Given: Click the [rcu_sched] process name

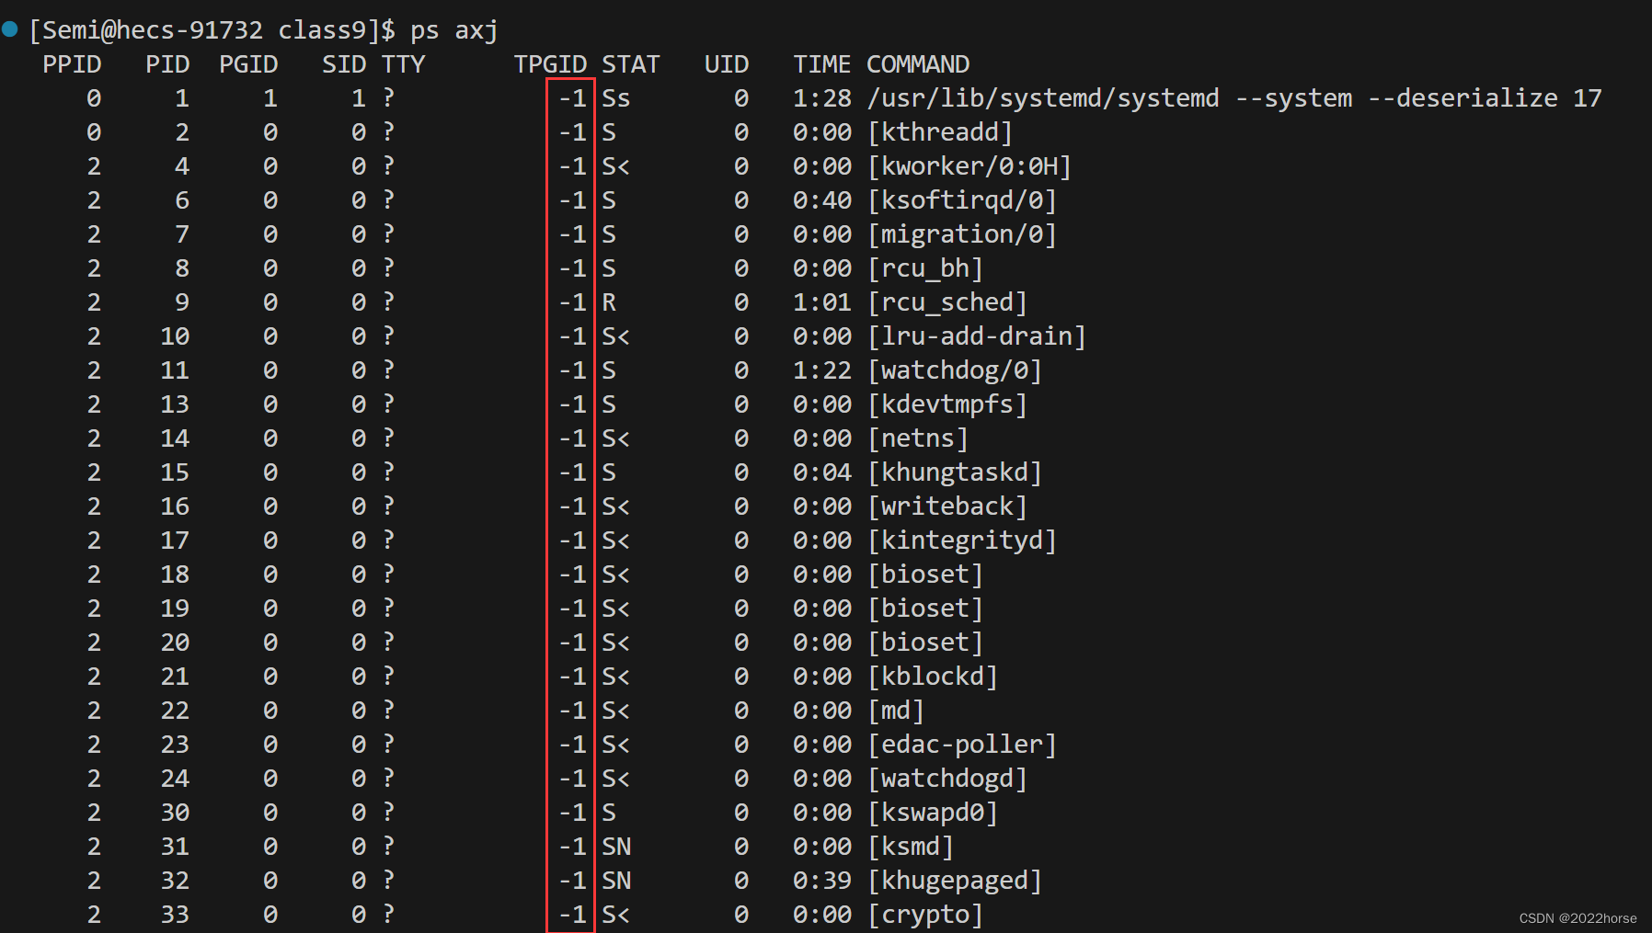Looking at the screenshot, I should 947,302.
